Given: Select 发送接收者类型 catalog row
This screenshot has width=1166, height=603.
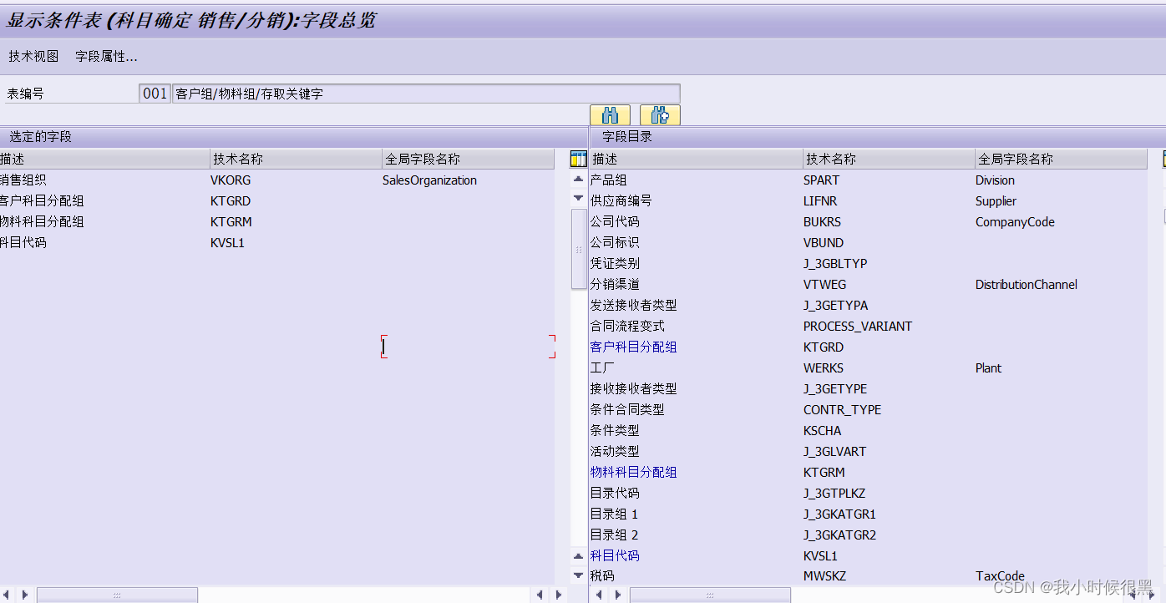Looking at the screenshot, I should tap(633, 306).
